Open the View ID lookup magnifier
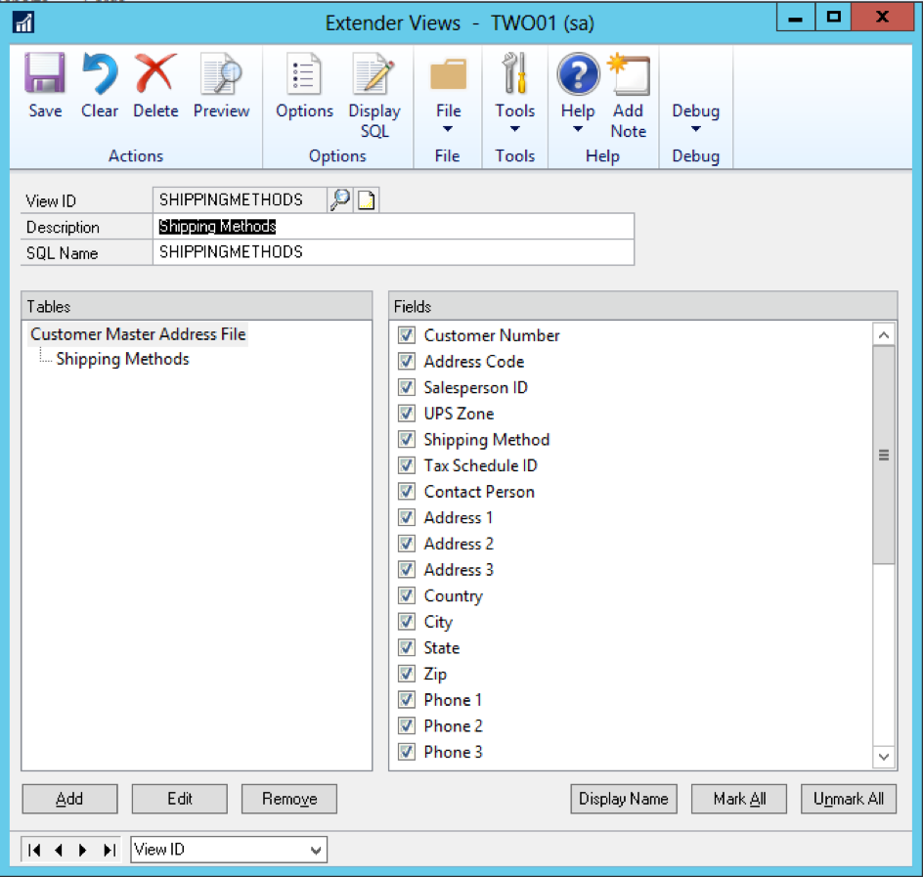This screenshot has width=923, height=877. (x=340, y=199)
